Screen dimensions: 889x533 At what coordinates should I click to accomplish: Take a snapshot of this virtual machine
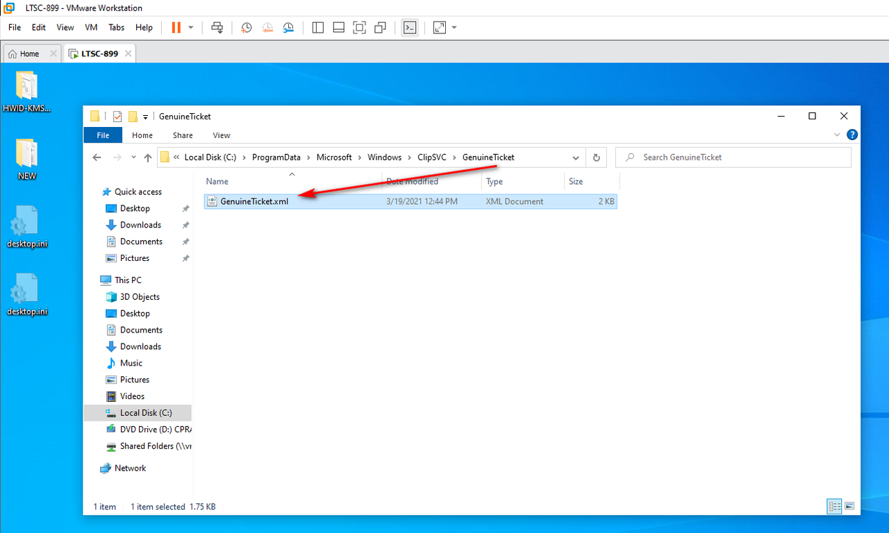coord(247,28)
